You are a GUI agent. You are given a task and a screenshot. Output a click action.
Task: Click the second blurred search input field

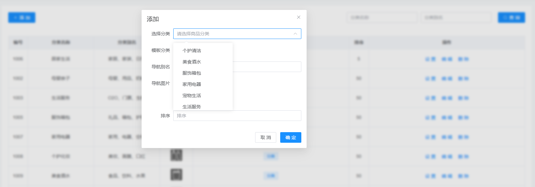tap(456, 18)
